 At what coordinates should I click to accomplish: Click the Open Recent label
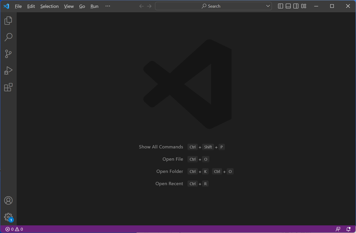pos(169,183)
